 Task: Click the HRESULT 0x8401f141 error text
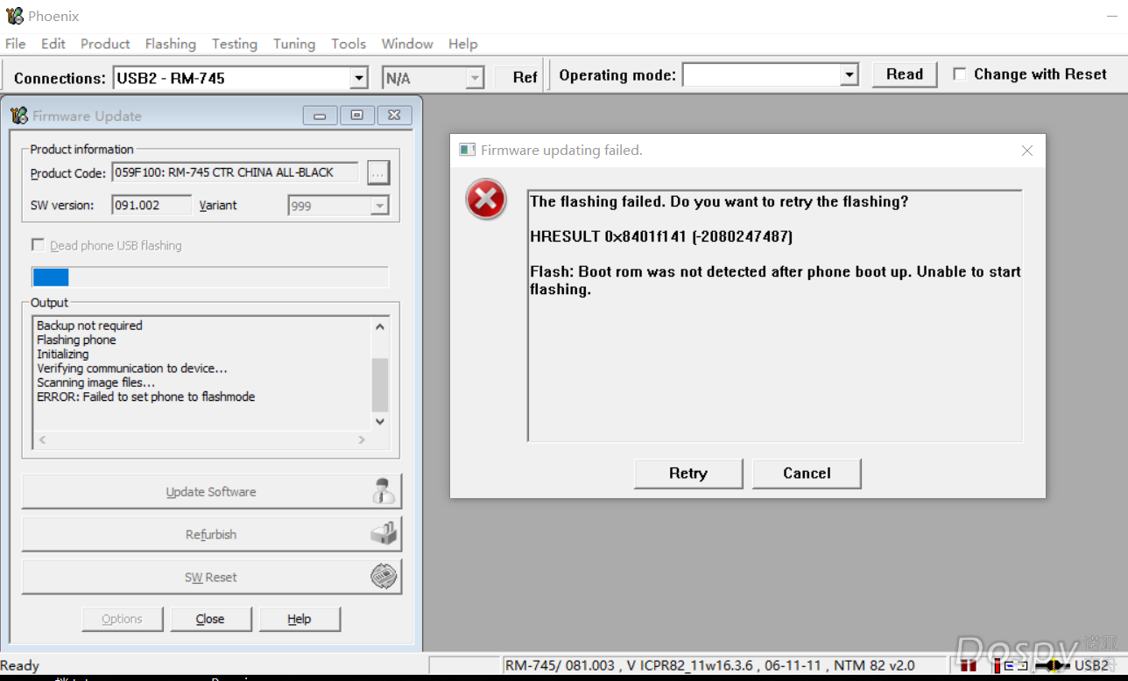pos(661,236)
